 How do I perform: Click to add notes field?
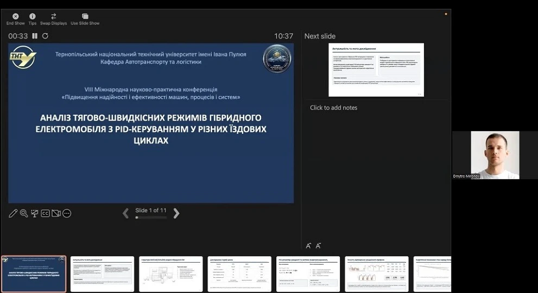(x=333, y=108)
